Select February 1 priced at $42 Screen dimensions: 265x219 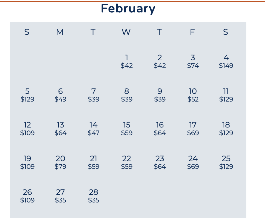pyautogui.click(x=127, y=61)
